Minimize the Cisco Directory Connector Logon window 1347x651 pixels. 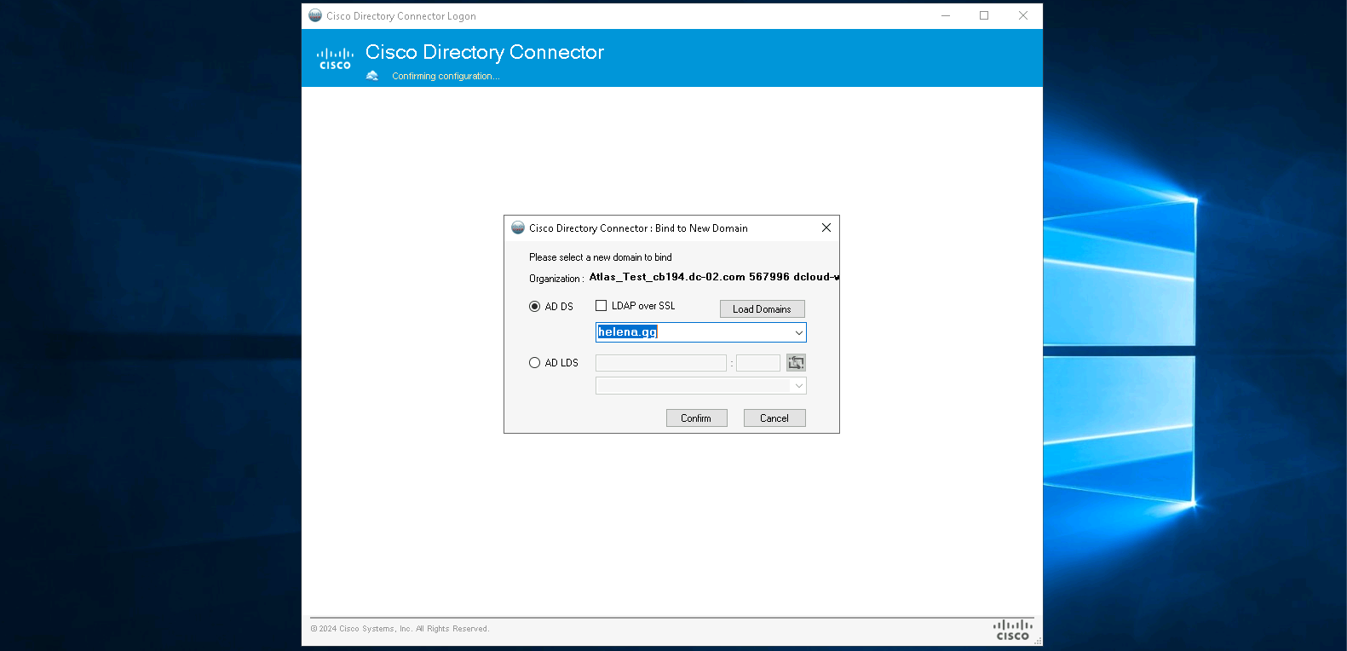pyautogui.click(x=946, y=15)
